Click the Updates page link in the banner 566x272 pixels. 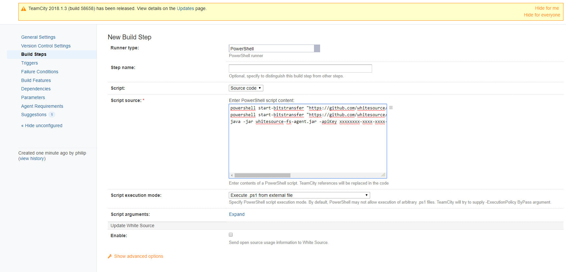(x=185, y=8)
